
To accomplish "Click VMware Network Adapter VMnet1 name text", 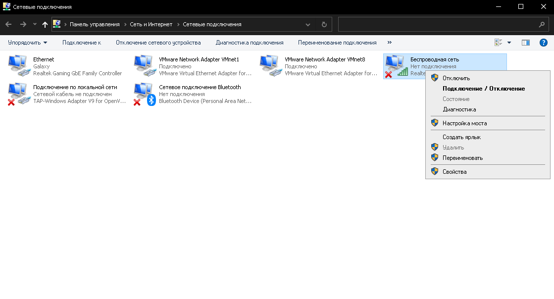I will coord(199,59).
